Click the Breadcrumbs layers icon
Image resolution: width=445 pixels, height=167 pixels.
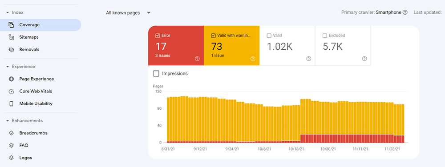tap(12, 133)
